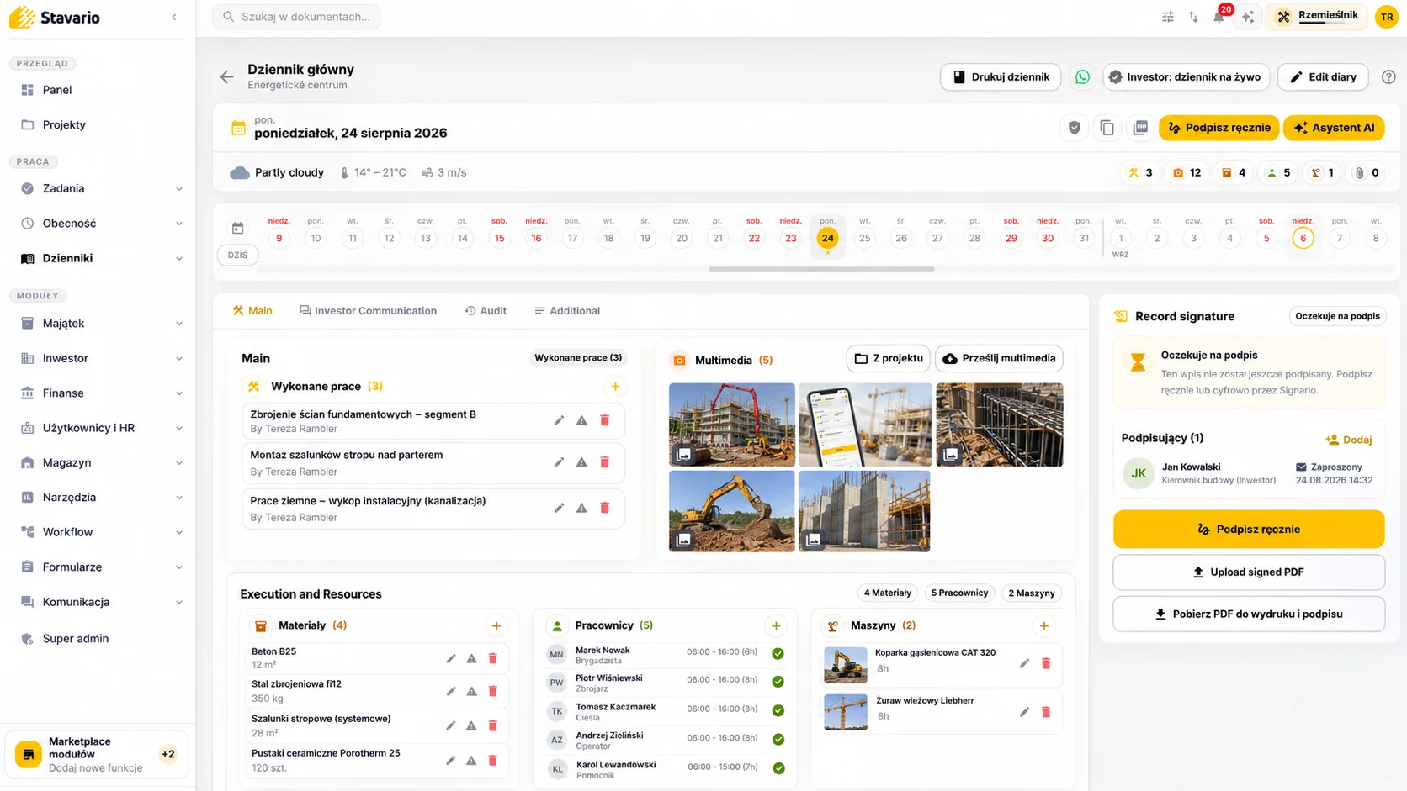Click the Asystent AI button
Screen dimensions: 1407x791
(1334, 128)
